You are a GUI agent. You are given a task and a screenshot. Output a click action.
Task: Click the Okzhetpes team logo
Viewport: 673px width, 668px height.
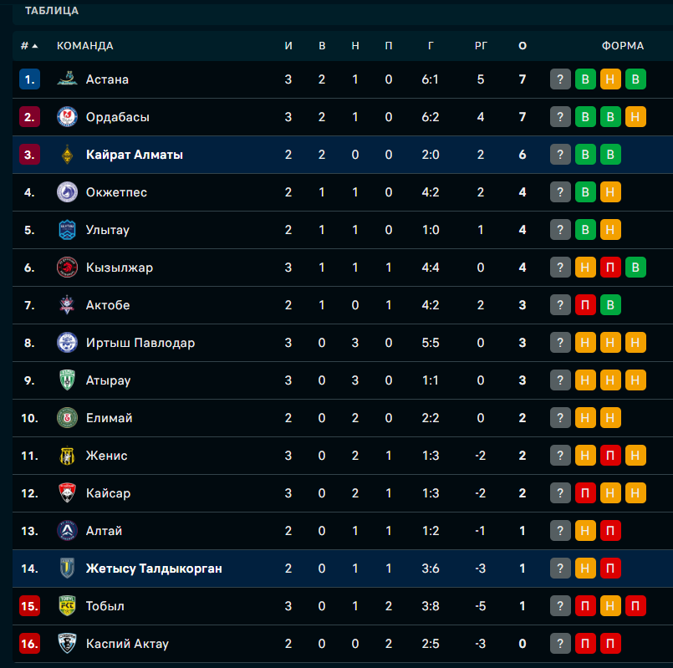pyautogui.click(x=67, y=192)
